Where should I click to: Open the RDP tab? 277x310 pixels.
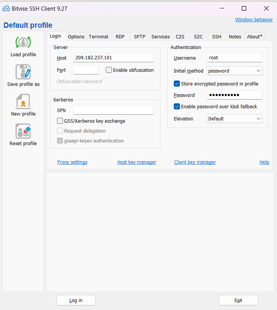[120, 36]
